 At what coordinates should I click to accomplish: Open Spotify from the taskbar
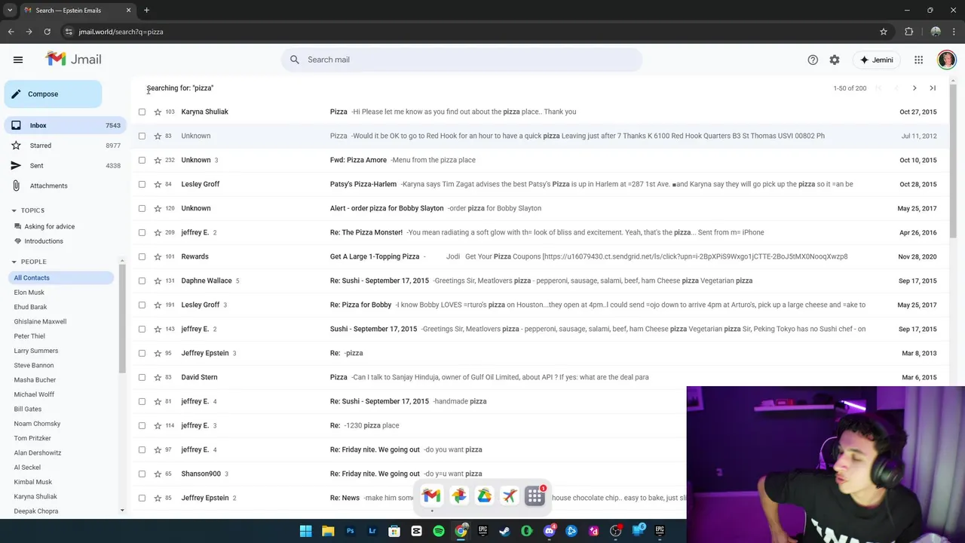point(439,531)
